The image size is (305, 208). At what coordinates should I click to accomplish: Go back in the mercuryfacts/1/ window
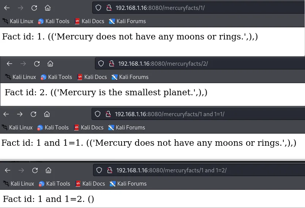coord(7,8)
